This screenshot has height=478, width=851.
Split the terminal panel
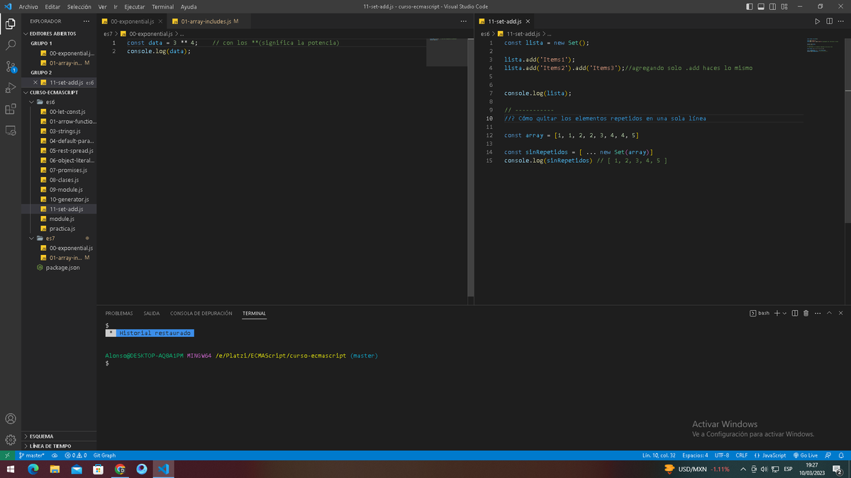pyautogui.click(x=795, y=313)
